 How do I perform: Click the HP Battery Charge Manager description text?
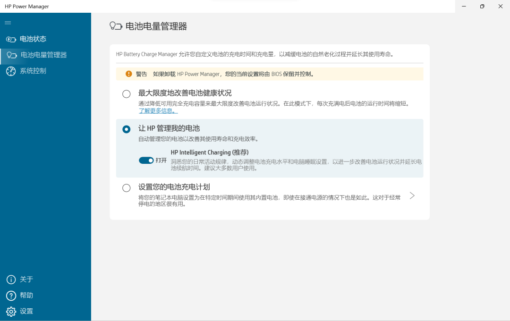point(255,54)
